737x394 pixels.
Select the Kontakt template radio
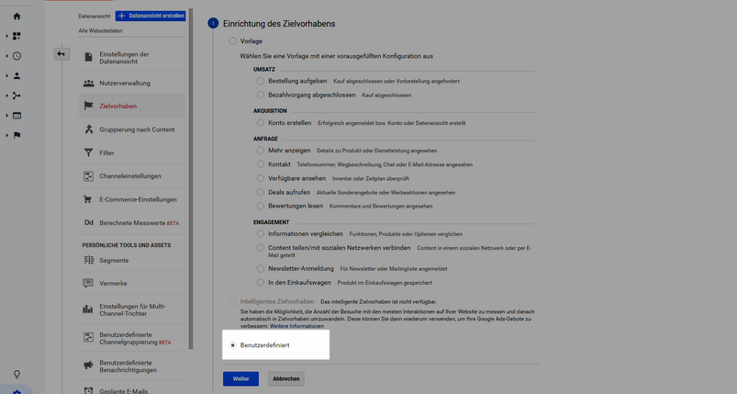[x=261, y=164]
